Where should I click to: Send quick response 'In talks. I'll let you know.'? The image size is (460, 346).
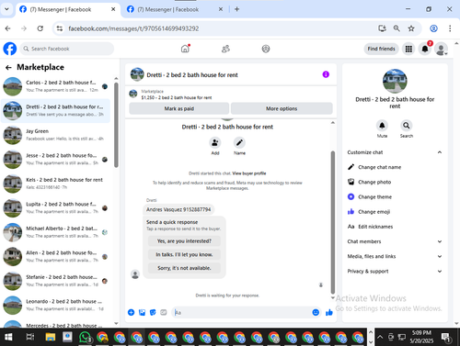tap(184, 254)
